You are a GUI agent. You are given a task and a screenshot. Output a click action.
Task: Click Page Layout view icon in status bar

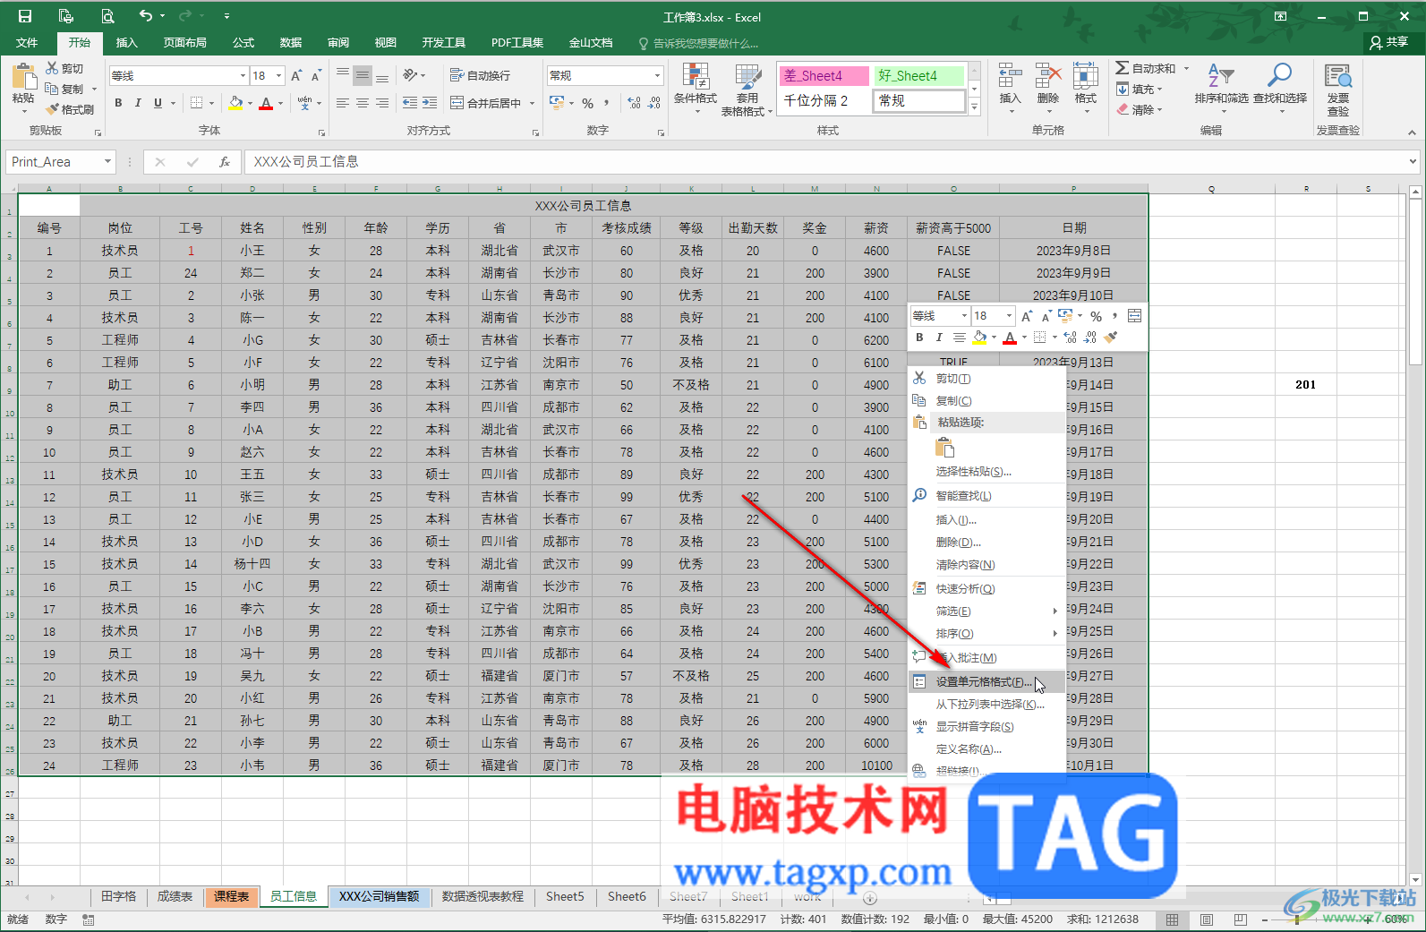[1206, 919]
